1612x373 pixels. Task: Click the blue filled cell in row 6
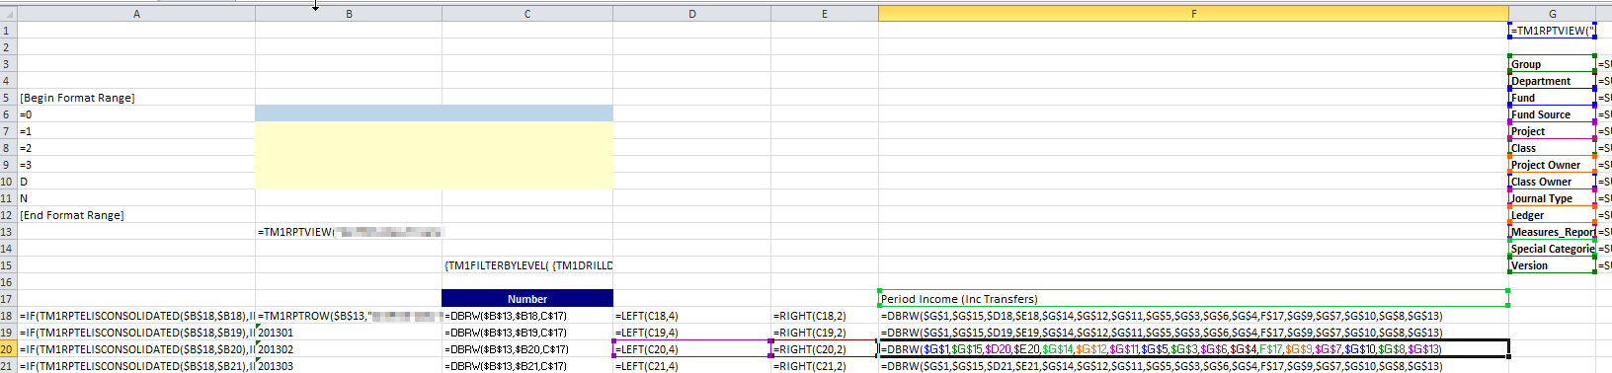[434, 113]
